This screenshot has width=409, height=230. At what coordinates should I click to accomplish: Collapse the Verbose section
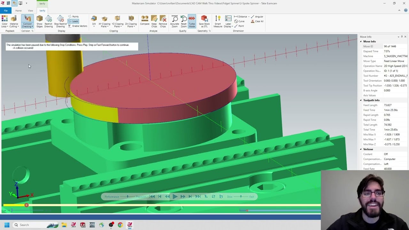click(x=361, y=149)
